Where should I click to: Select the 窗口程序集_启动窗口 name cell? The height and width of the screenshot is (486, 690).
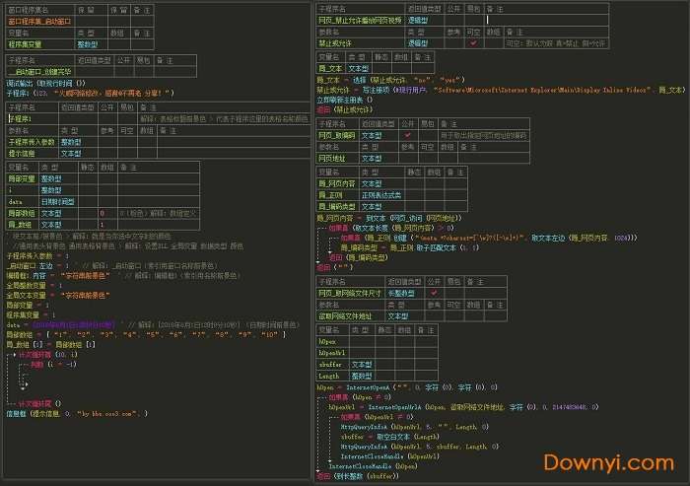tap(39, 20)
